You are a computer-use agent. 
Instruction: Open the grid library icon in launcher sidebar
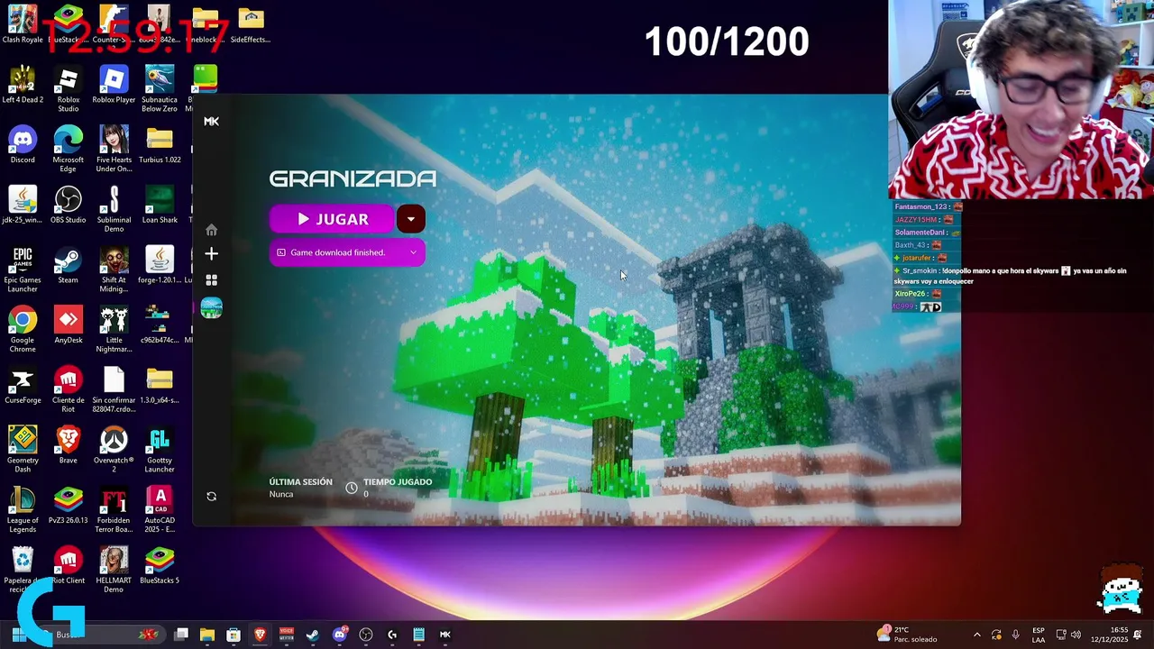click(x=211, y=280)
